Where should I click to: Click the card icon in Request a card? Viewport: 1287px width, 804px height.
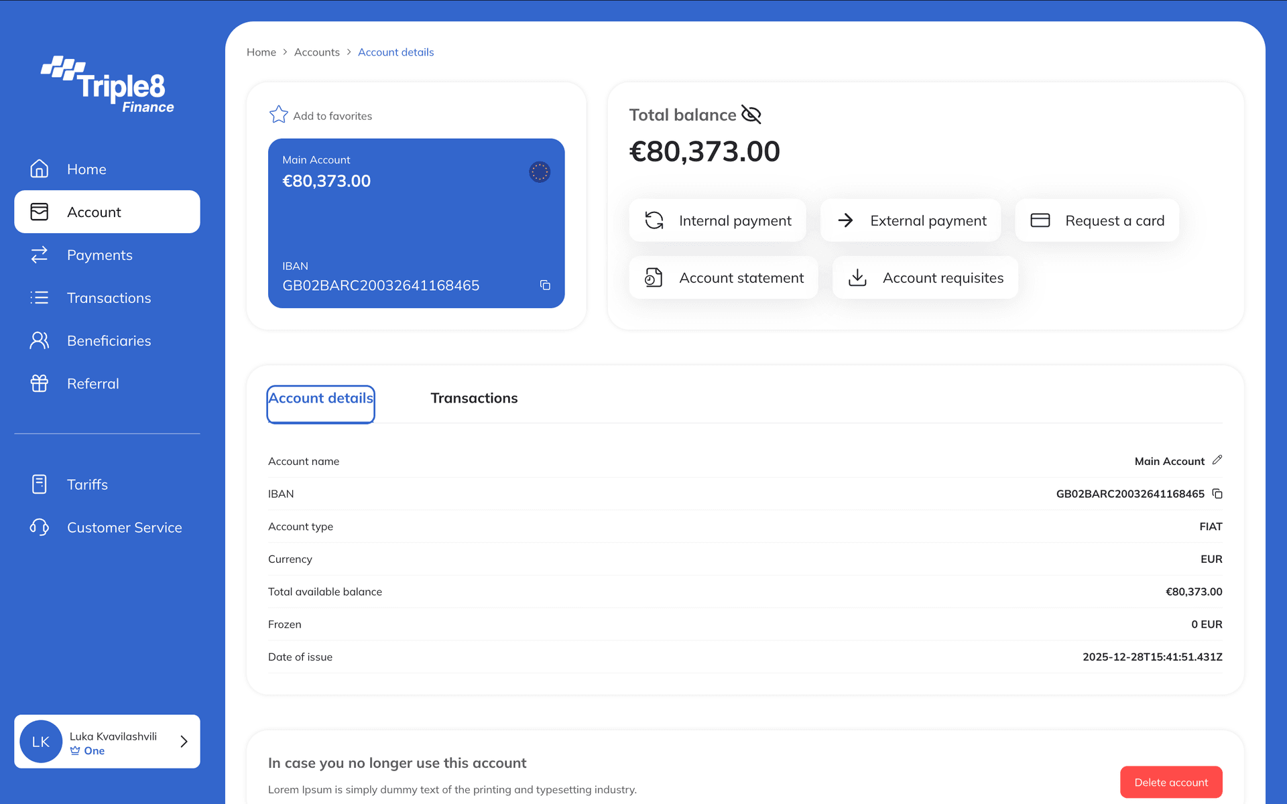(1040, 220)
